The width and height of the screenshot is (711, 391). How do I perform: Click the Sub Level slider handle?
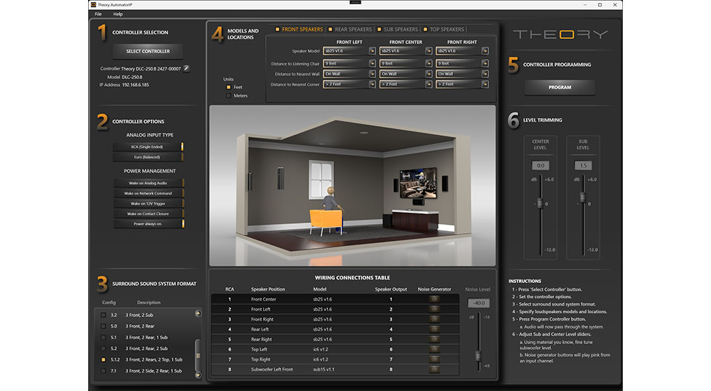(583, 198)
